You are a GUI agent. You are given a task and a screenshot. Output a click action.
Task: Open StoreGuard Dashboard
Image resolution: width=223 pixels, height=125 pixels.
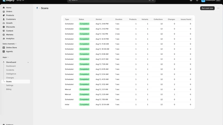(x=11, y=66)
